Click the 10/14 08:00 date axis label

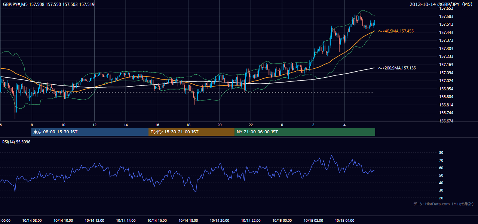[x=32, y=220]
